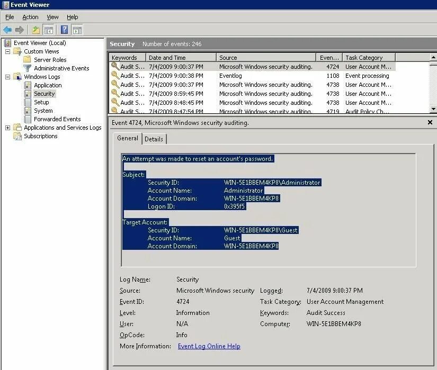Select the System log
Image resolution: width=437 pixels, height=370 pixels.
tap(43, 111)
